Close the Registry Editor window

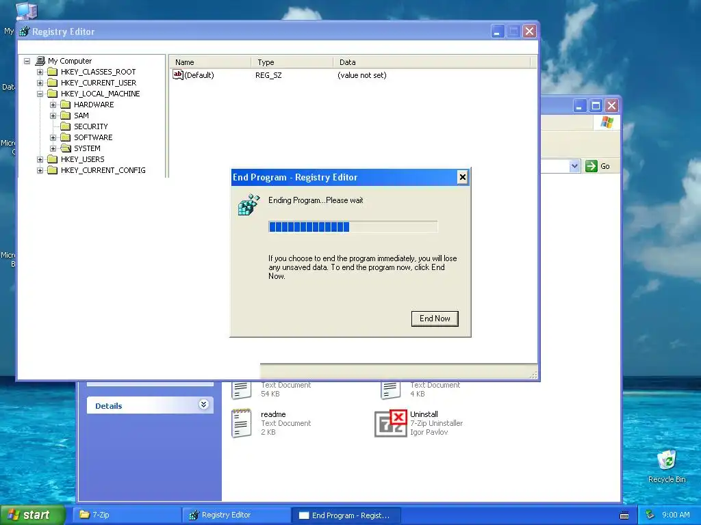[x=529, y=31]
